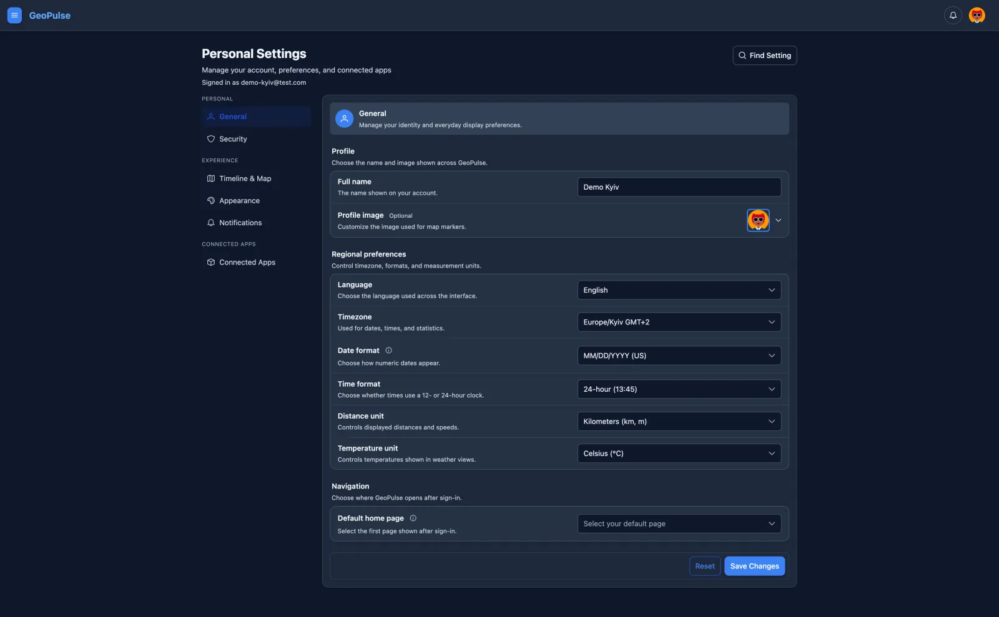Click the search icon in Find Setting
This screenshot has height=617, width=999.
tap(742, 56)
